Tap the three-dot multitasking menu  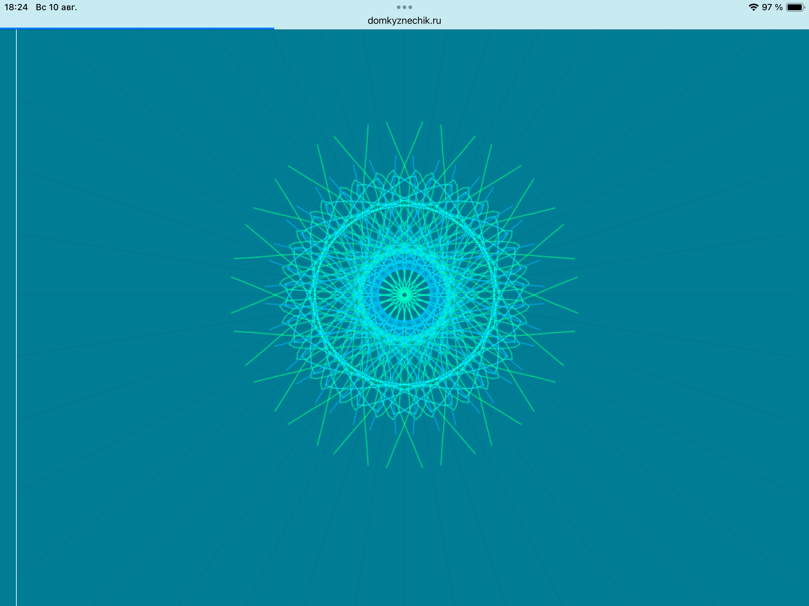point(404,7)
